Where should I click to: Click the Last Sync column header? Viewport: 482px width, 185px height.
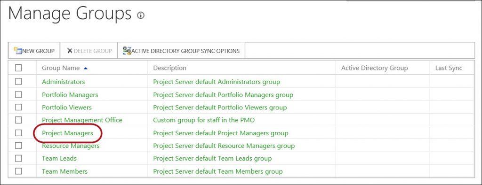(x=449, y=68)
